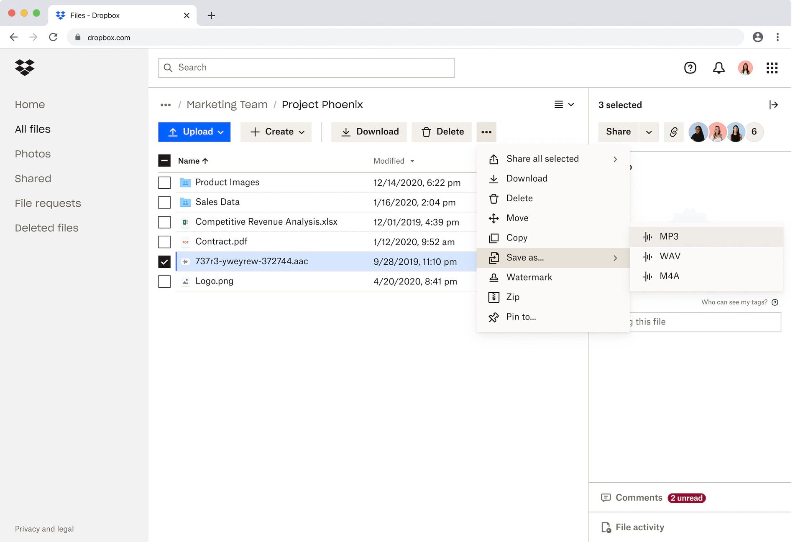Choose Save as... from the context menu

pyautogui.click(x=525, y=258)
